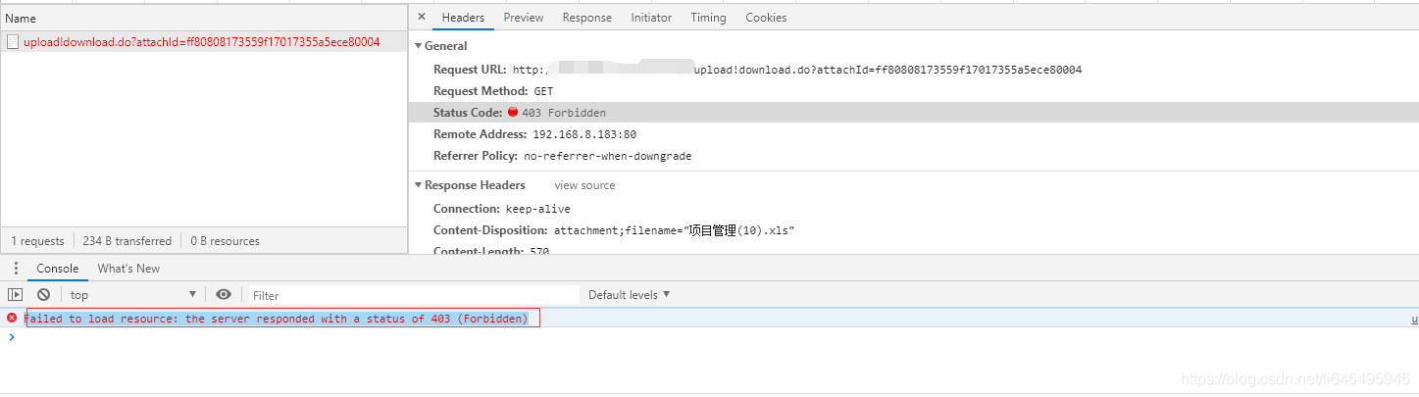
Task: Click the 0 B resources status text
Action: coord(225,241)
